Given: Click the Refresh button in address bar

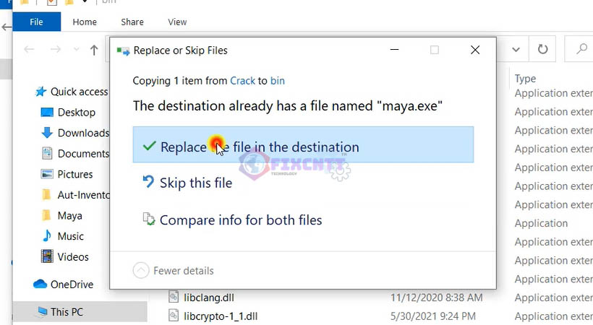Looking at the screenshot, I should pos(542,50).
